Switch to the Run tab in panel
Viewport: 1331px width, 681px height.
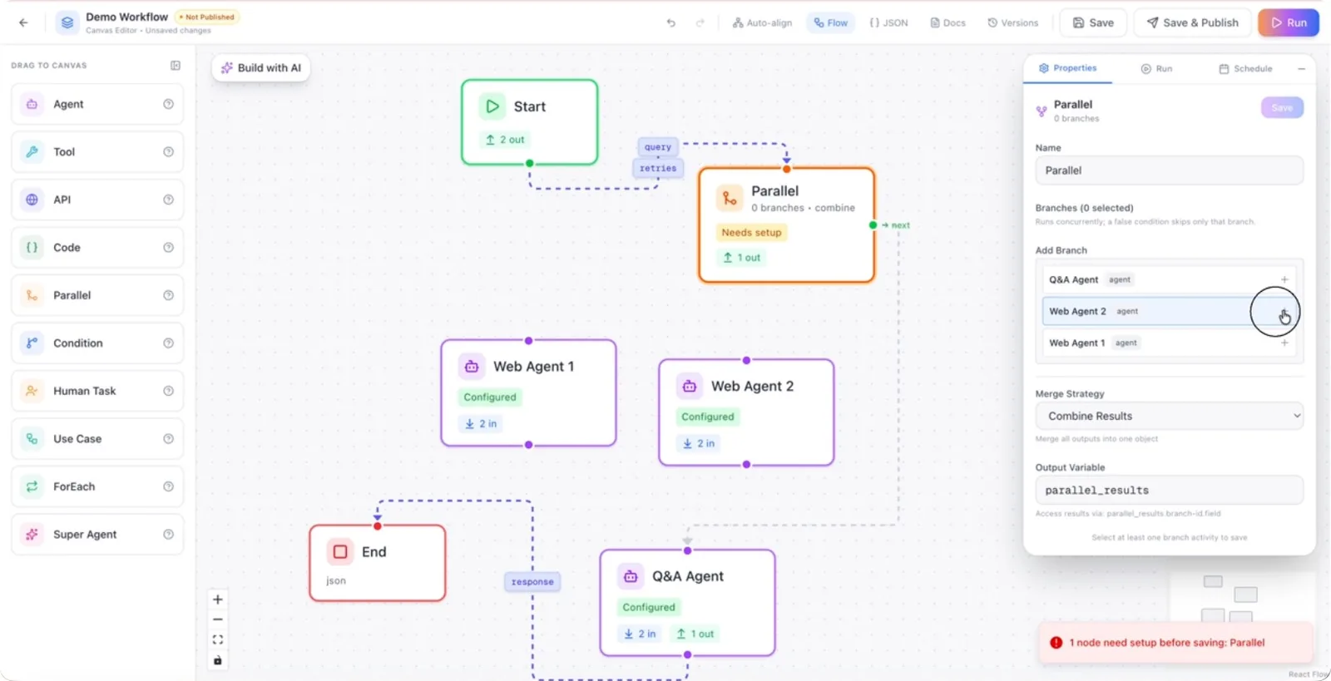pos(1156,69)
